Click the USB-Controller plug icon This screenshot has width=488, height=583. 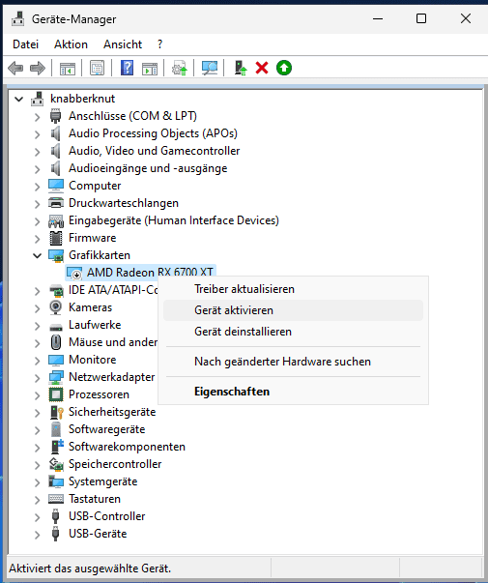55,516
